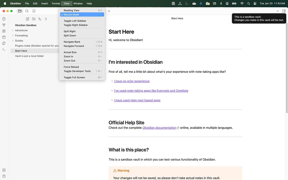Choose Split Right in the View menu
Screen dimensions: 288x180
tap(69, 31)
